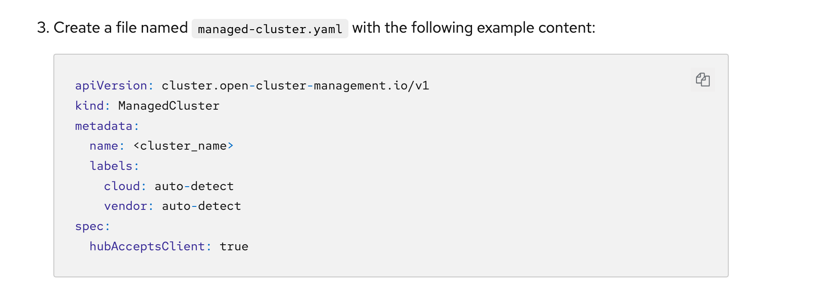This screenshot has height=289, width=814.
Task: Click the labels key in the YAML
Action: 111,166
